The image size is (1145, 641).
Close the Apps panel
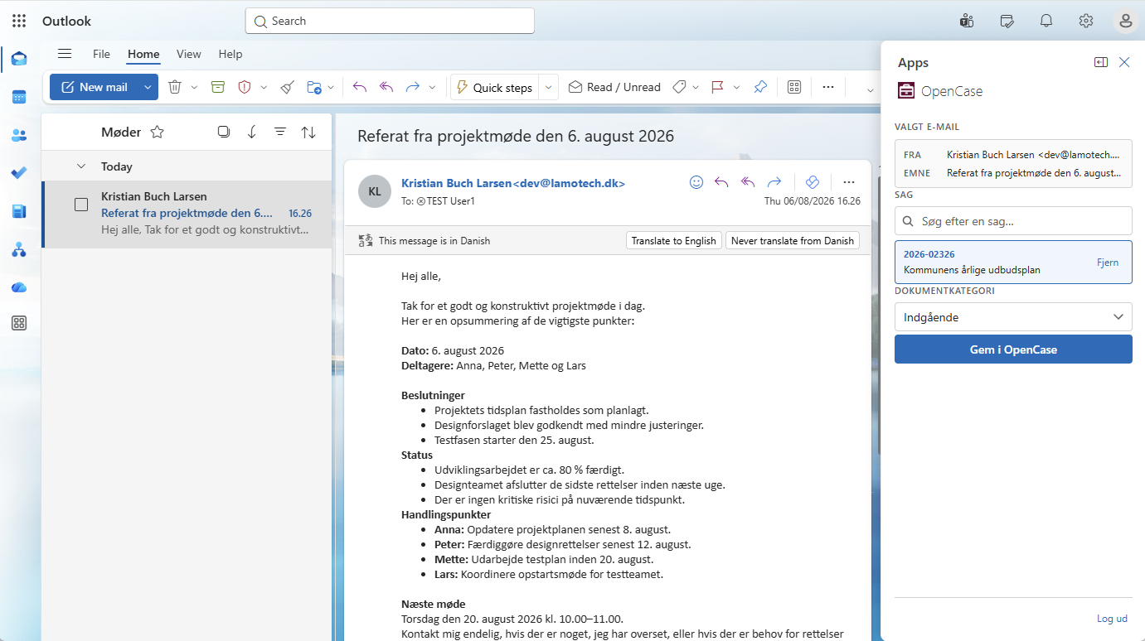coord(1124,62)
